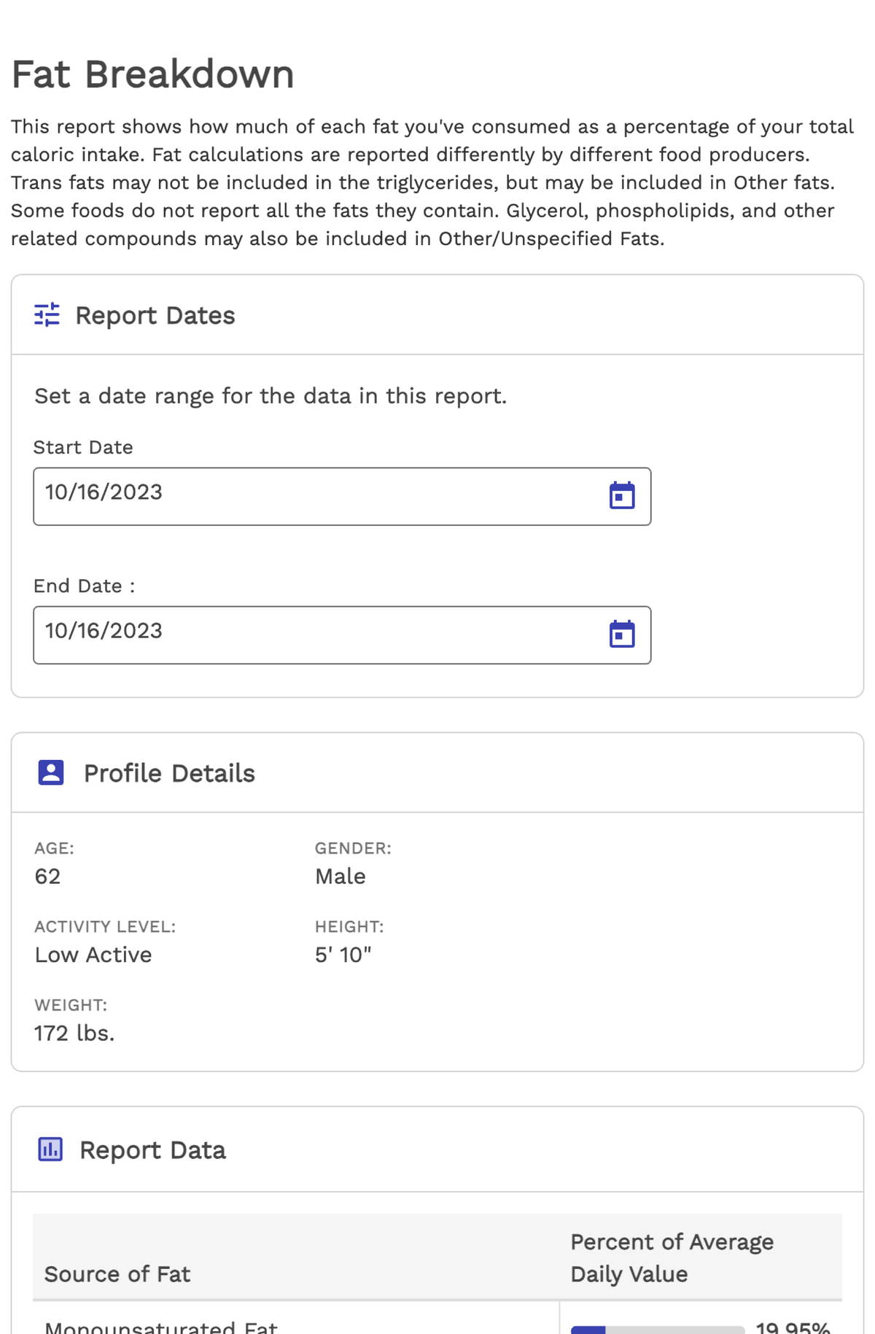Click the Fat Breakdown page title

(x=152, y=74)
